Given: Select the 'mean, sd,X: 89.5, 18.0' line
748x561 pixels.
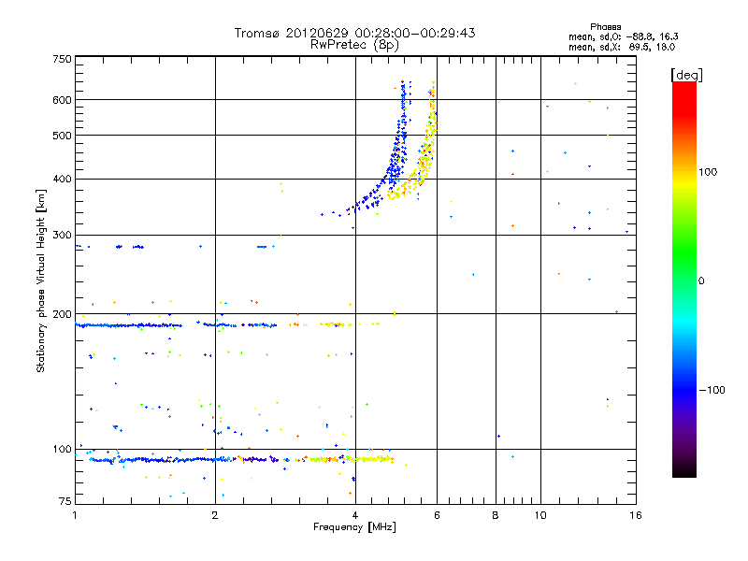Looking at the screenshot, I should coord(622,47).
